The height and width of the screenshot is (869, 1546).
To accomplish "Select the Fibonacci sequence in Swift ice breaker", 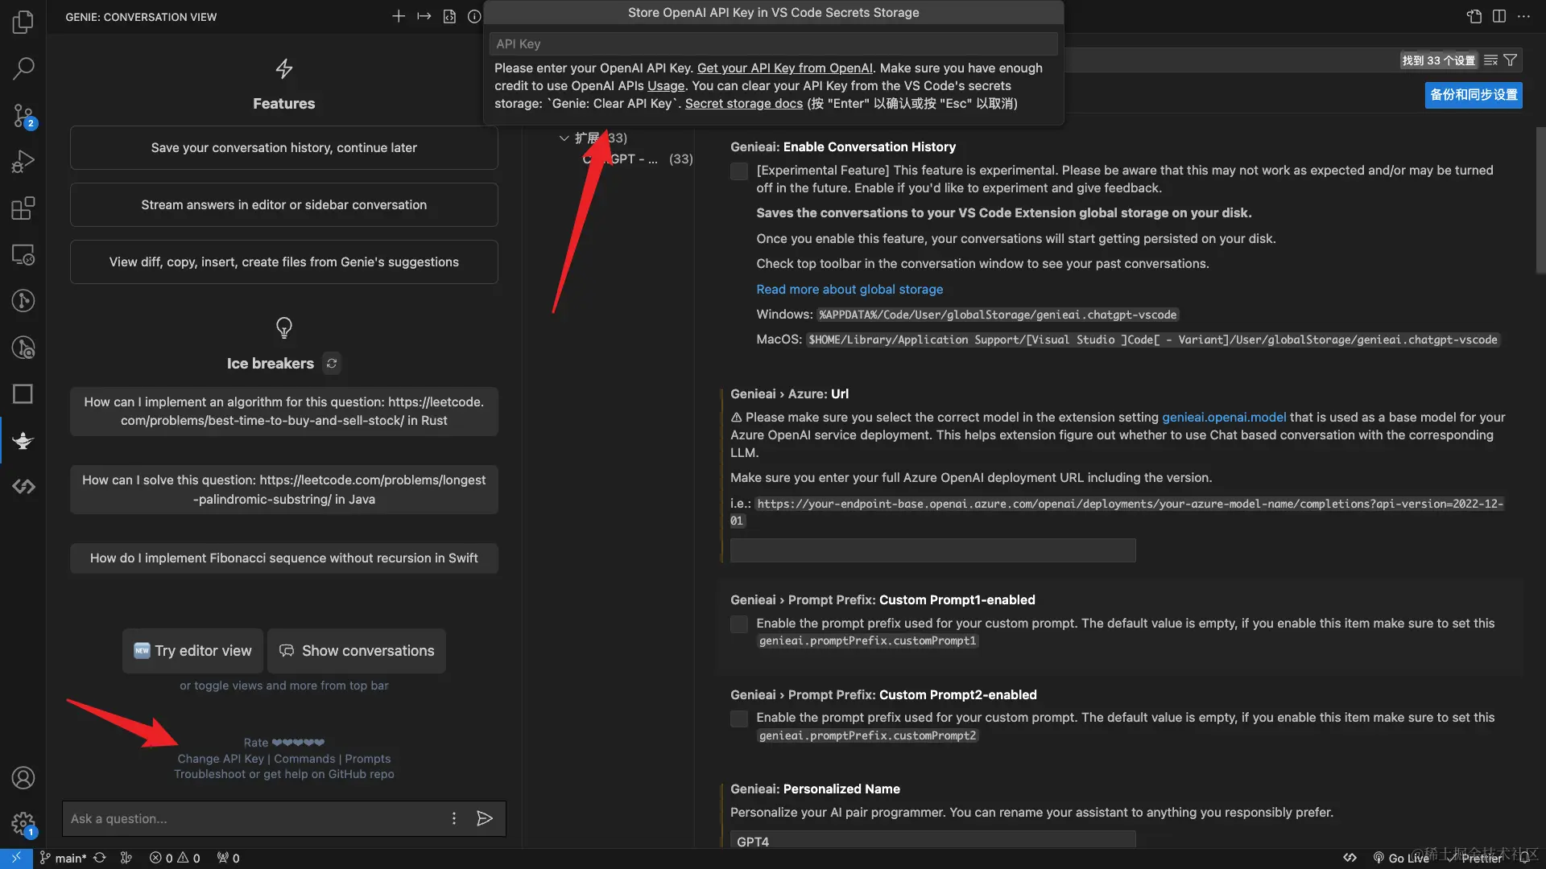I will [x=284, y=558].
